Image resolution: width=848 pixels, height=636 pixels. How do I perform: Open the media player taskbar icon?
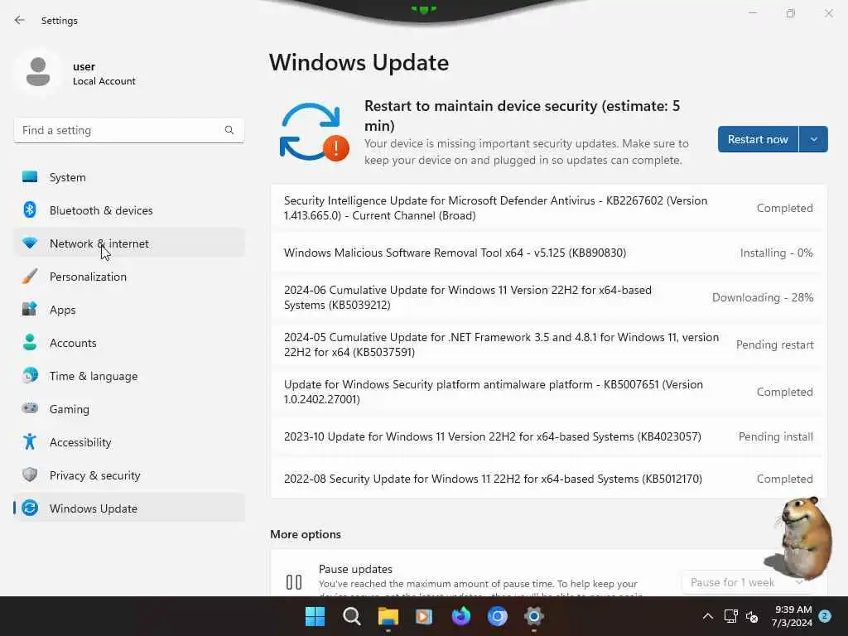[424, 616]
